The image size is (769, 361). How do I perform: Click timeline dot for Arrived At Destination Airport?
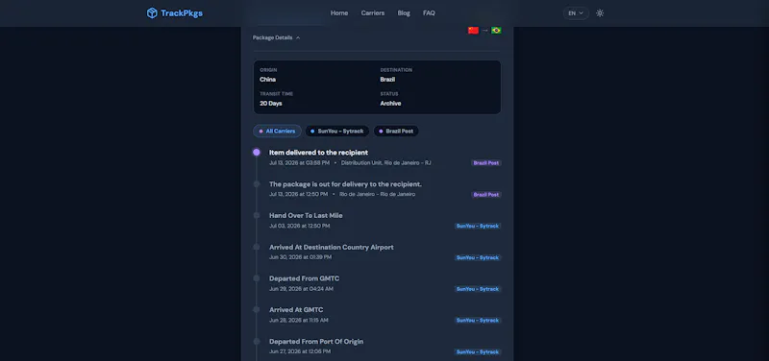[256, 247]
